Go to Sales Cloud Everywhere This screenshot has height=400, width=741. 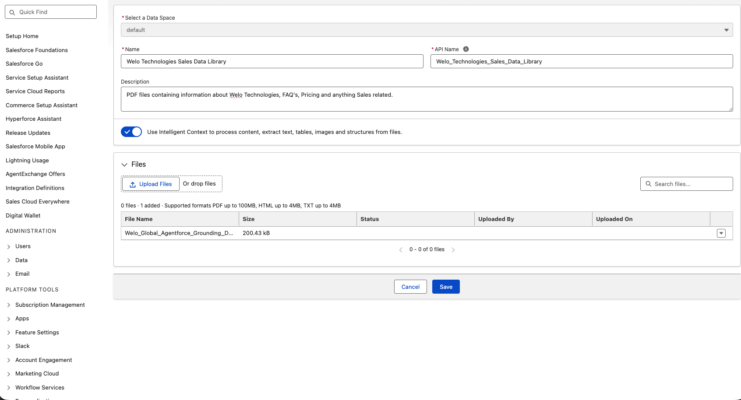coord(38,202)
